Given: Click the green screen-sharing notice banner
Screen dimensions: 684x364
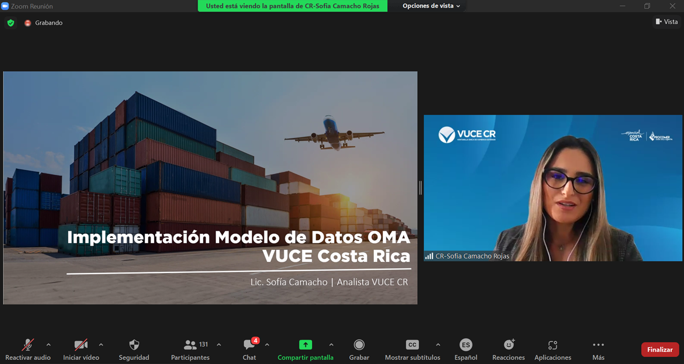Looking at the screenshot, I should click(x=292, y=6).
